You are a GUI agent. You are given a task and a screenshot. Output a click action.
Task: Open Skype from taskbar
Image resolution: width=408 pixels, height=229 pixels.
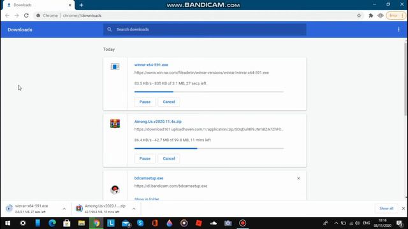point(140,223)
